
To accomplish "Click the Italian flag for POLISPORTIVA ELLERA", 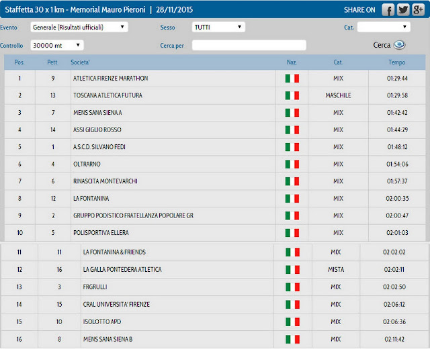I will (x=292, y=233).
